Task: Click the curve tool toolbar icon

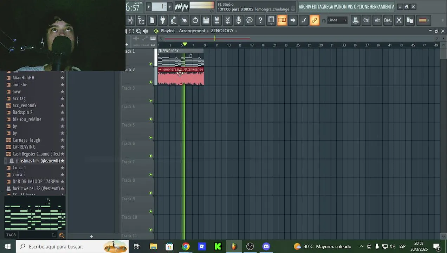Action: click(x=304, y=20)
